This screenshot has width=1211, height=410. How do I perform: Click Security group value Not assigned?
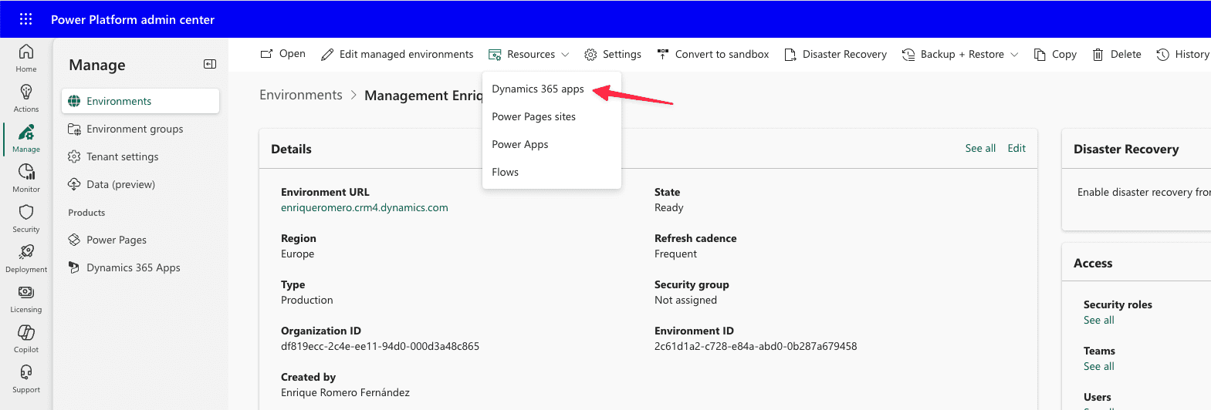pos(685,300)
